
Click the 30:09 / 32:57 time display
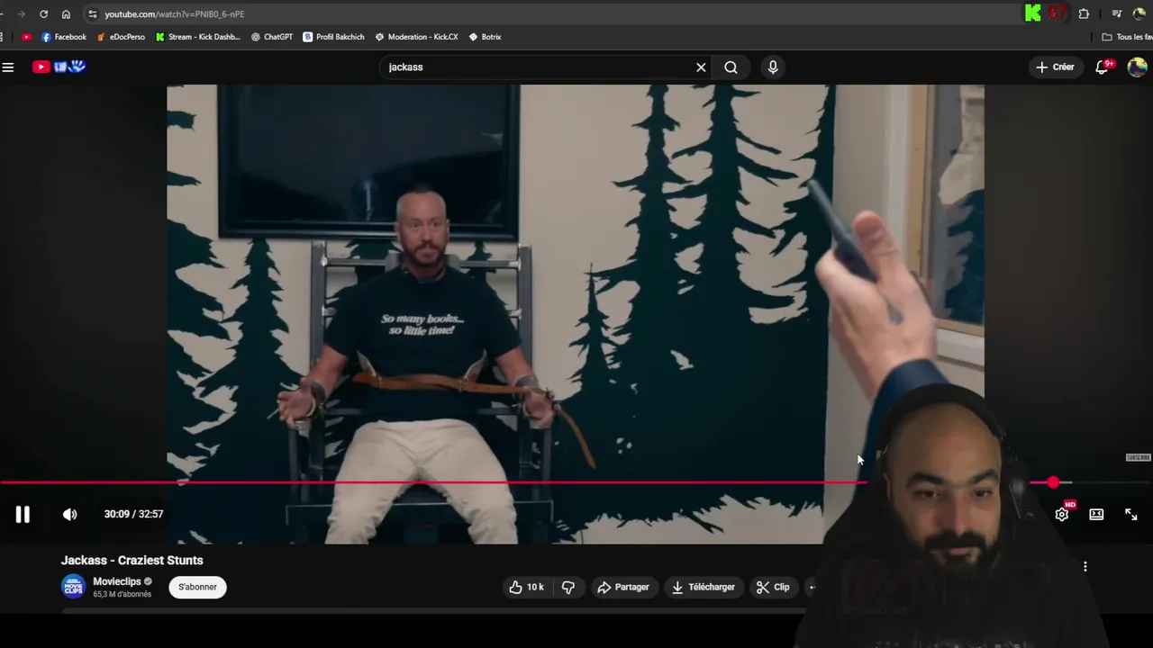click(133, 514)
